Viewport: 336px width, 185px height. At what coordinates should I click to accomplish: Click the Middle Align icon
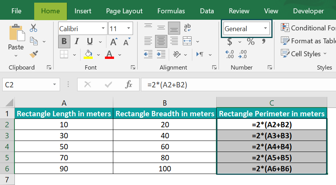[161, 28]
